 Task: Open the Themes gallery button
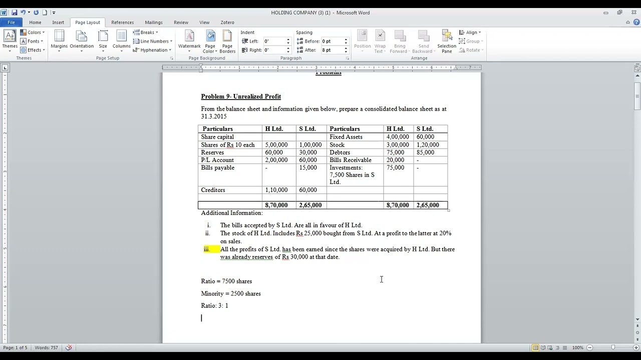[x=10, y=41]
